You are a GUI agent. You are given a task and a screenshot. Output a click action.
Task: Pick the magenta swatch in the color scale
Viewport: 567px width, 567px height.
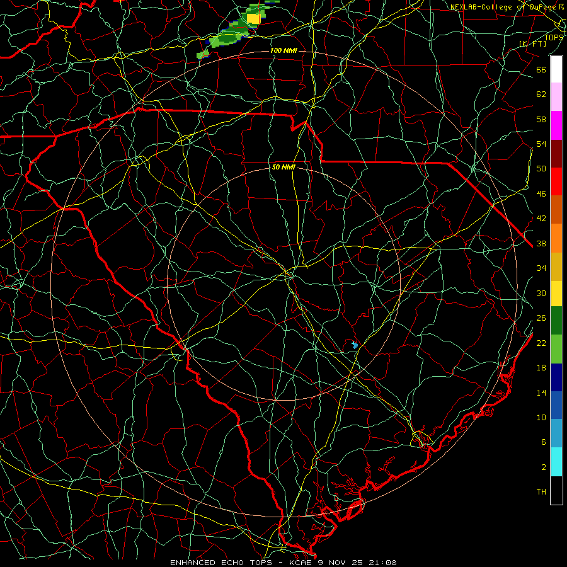coord(556,125)
